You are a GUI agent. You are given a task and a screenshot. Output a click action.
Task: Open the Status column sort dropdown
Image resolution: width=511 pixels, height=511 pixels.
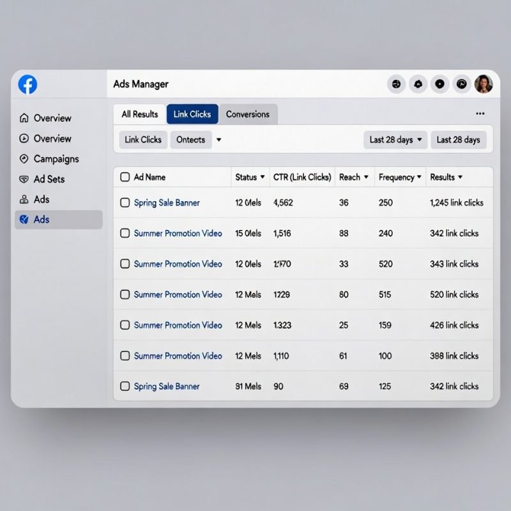(263, 177)
